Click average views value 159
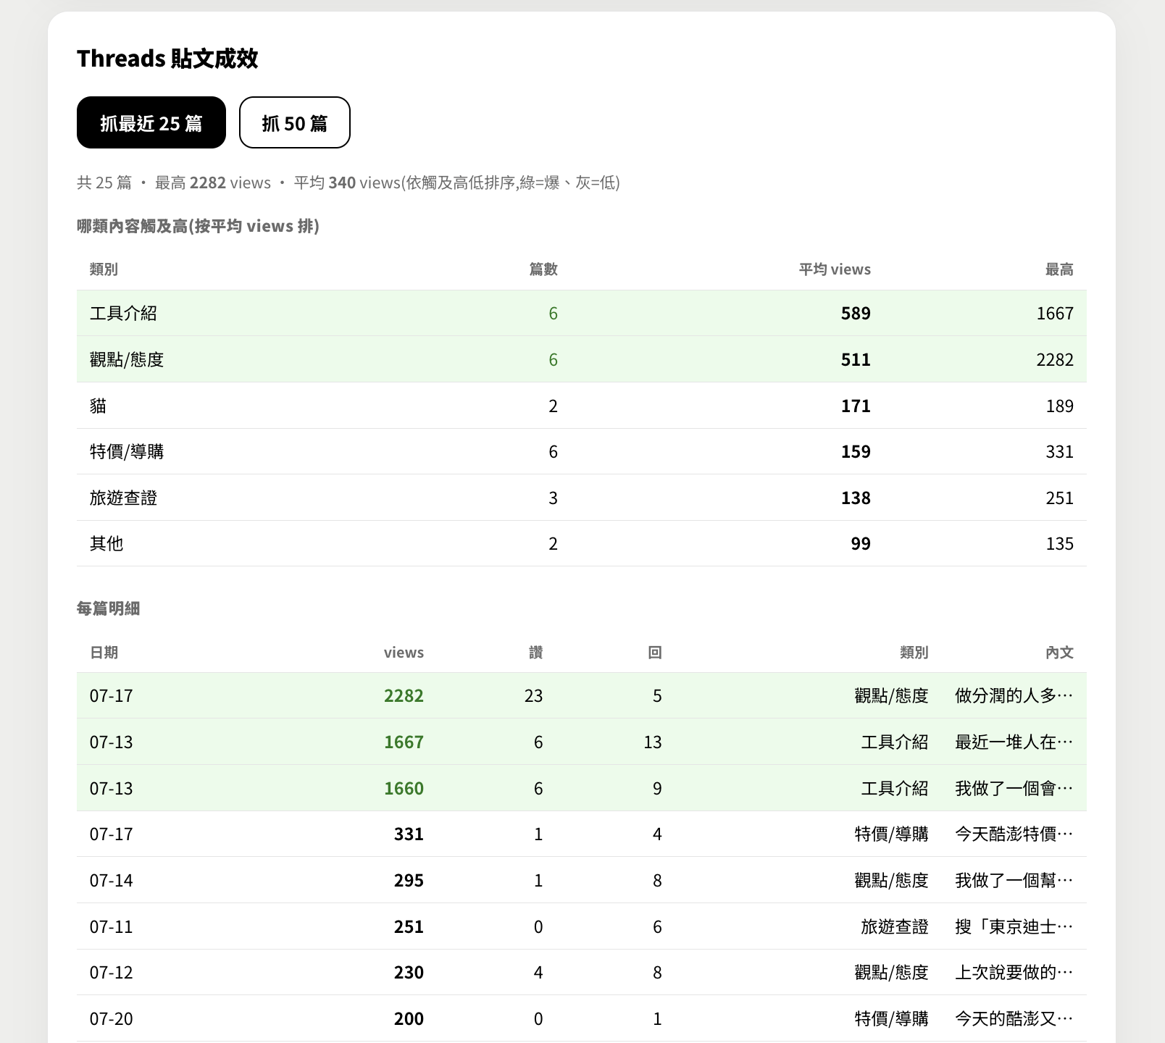Viewport: 1165px width, 1043px height. tap(856, 451)
